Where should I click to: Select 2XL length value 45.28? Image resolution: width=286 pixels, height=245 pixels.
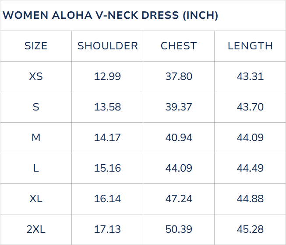point(250,229)
